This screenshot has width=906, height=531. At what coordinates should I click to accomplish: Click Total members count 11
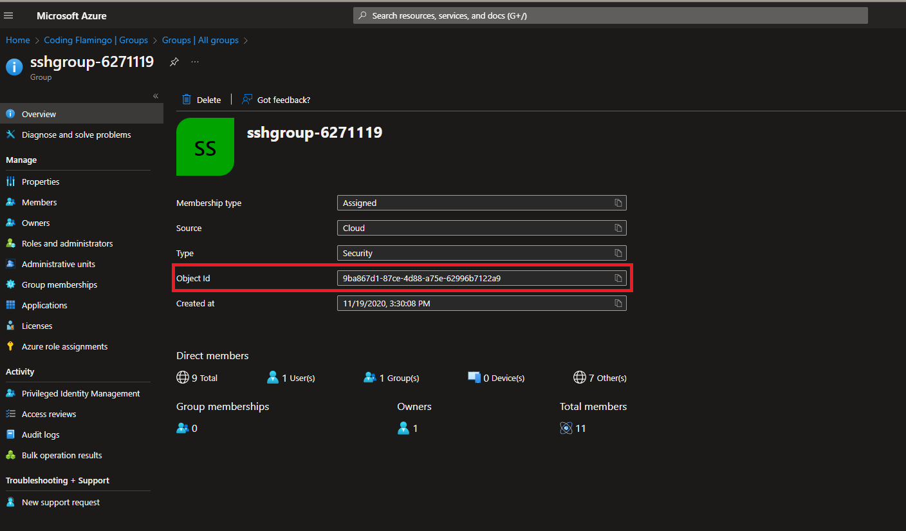pyautogui.click(x=573, y=428)
